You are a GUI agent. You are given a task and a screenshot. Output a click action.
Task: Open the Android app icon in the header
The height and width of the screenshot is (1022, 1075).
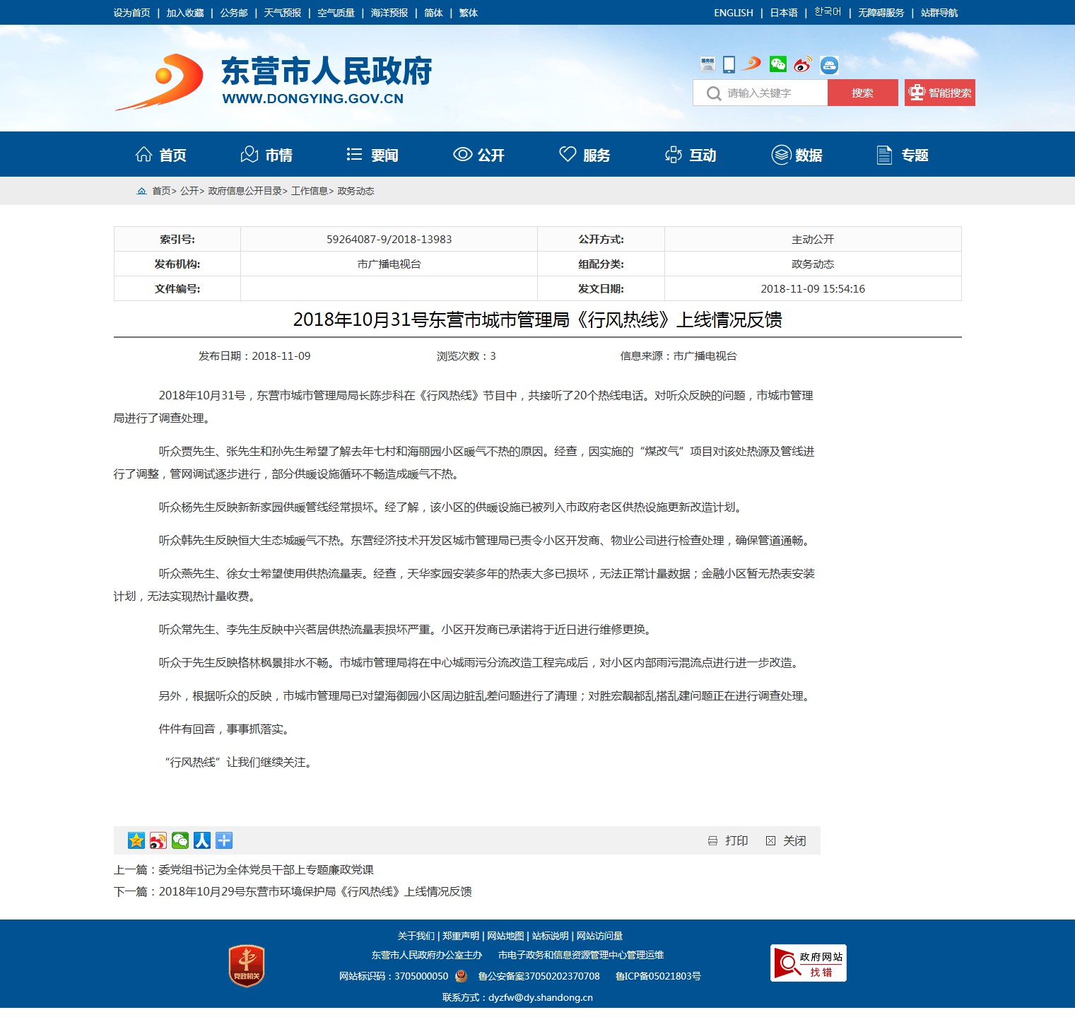[829, 66]
